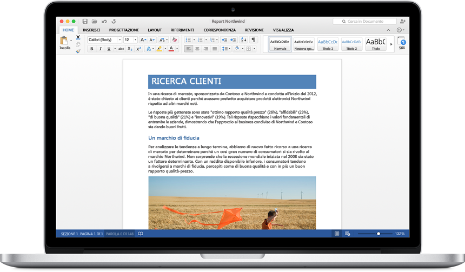Open the paste options arrow next to Incolla

point(71,41)
